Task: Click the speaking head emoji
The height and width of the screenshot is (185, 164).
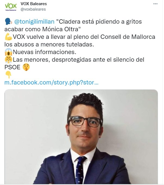Action: click(x=9, y=21)
